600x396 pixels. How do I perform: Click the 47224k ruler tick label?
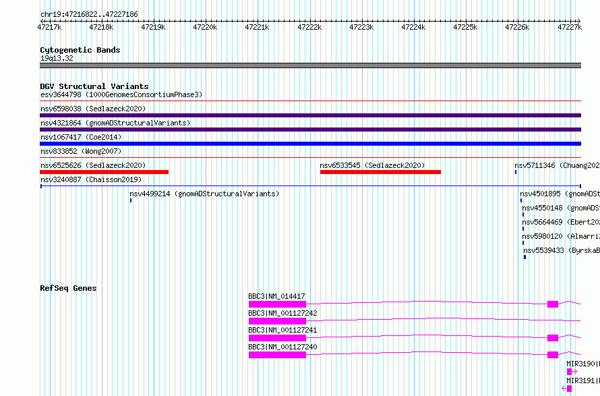click(413, 27)
